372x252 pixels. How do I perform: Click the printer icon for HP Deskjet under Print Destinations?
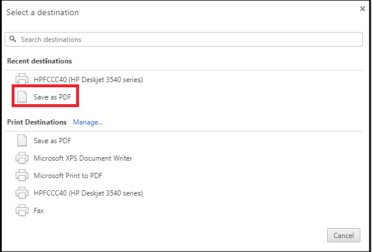coord(22,193)
